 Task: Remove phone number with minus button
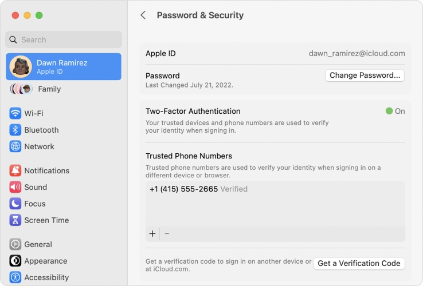point(167,233)
